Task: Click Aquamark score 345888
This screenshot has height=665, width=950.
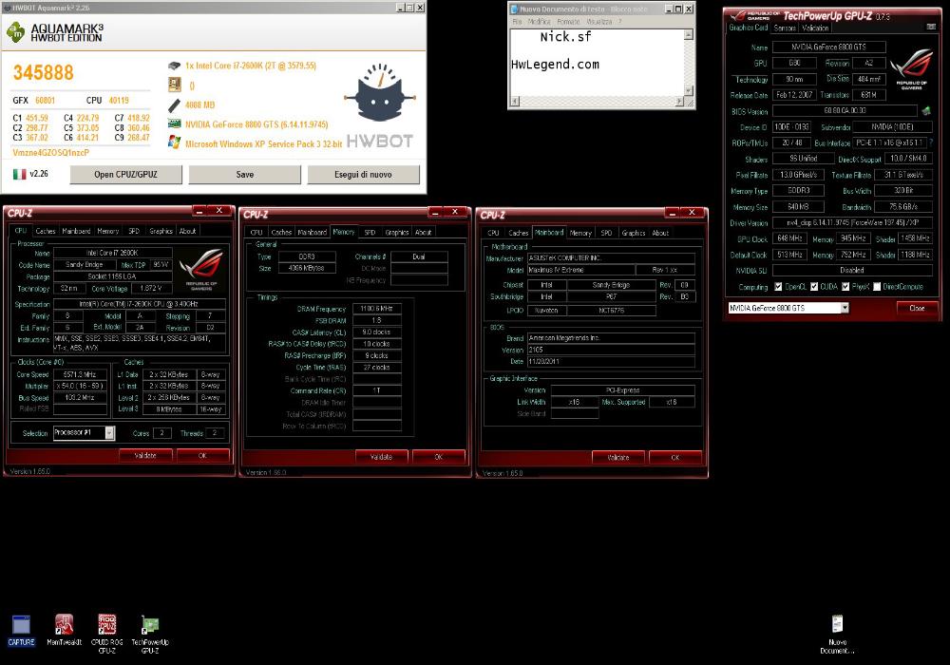Action: click(44, 73)
